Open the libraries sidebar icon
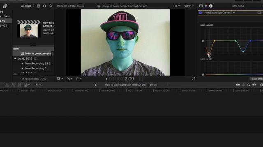Viewport: 263px width, 147px height. click(x=5, y=6)
